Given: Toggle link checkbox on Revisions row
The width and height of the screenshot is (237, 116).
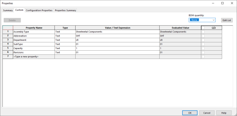Looking at the screenshot, I should 203,52.
